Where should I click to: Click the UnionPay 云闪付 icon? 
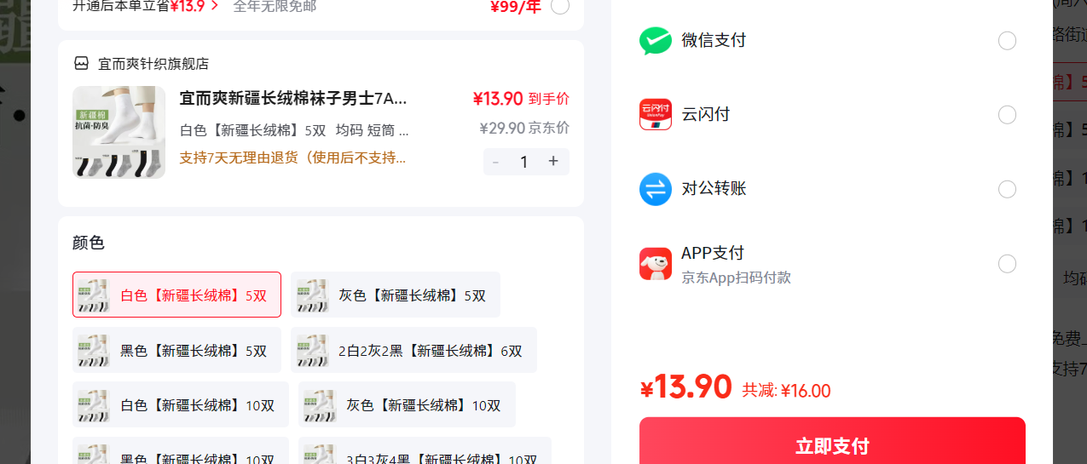click(655, 115)
